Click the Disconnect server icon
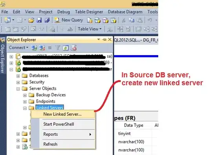The image size is (212, 155). click(x=42, y=48)
